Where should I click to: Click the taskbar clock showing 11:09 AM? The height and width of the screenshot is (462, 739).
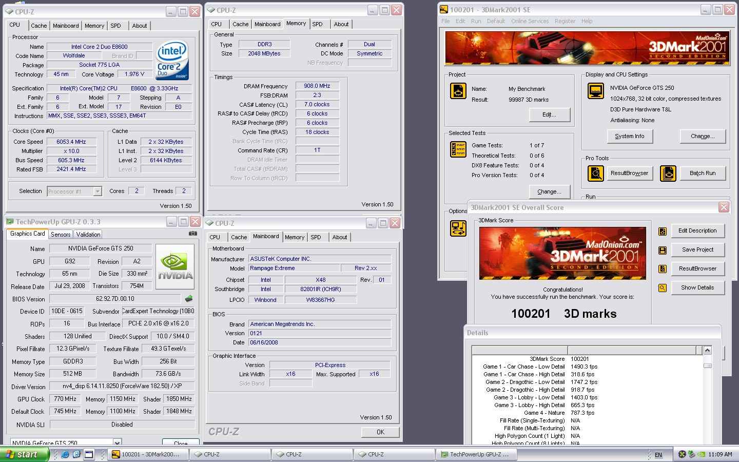pos(720,454)
